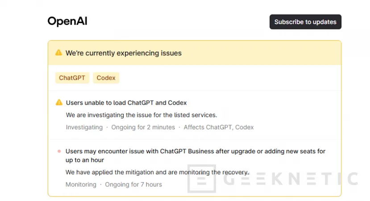Screen dimensions: 370x201
Task: Click the warning icon beside the ChatGPT and Codex incident
Action: pos(59,103)
